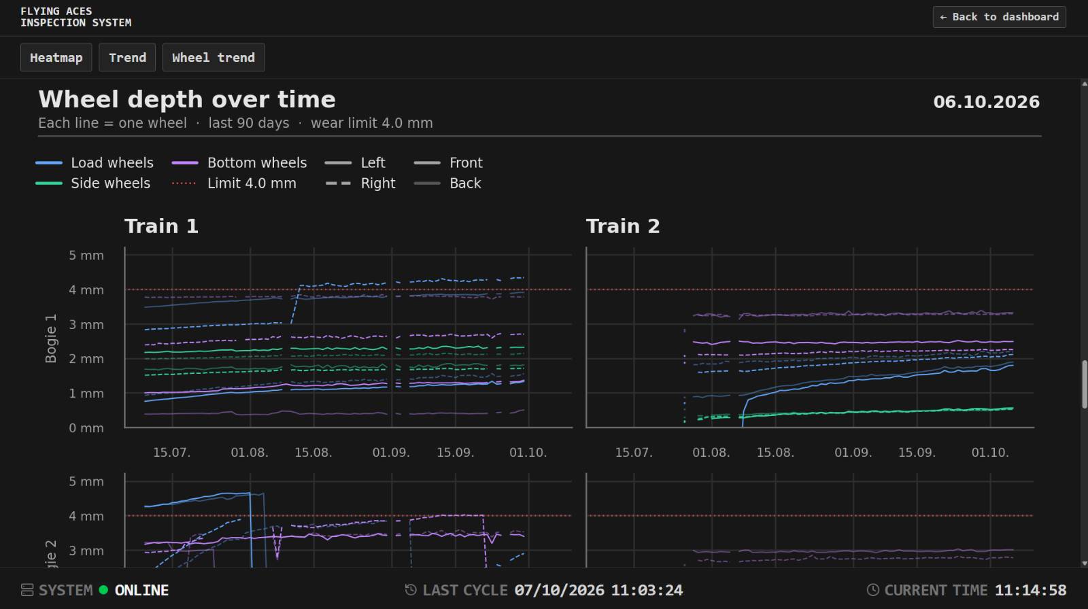Click the Train 2 chart heading

coord(623,226)
